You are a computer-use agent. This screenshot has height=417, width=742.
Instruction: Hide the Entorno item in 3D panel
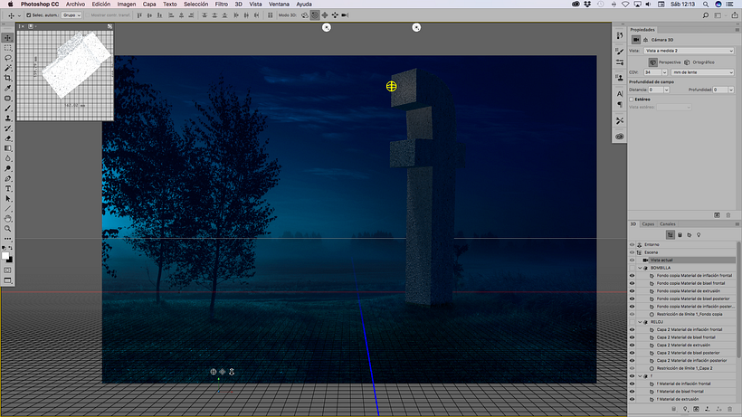click(632, 244)
